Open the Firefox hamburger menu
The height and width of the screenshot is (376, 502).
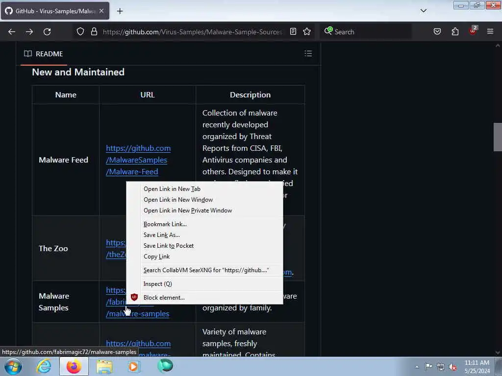(x=490, y=31)
